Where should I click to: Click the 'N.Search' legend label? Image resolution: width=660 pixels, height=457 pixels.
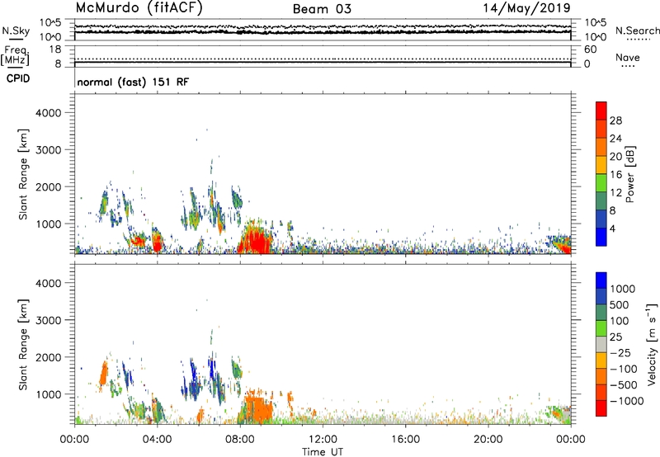pos(637,31)
